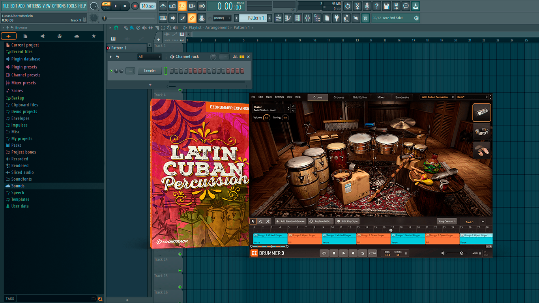Open the Channel rack All filter dropdown
The width and height of the screenshot is (539, 303).
[x=149, y=57]
